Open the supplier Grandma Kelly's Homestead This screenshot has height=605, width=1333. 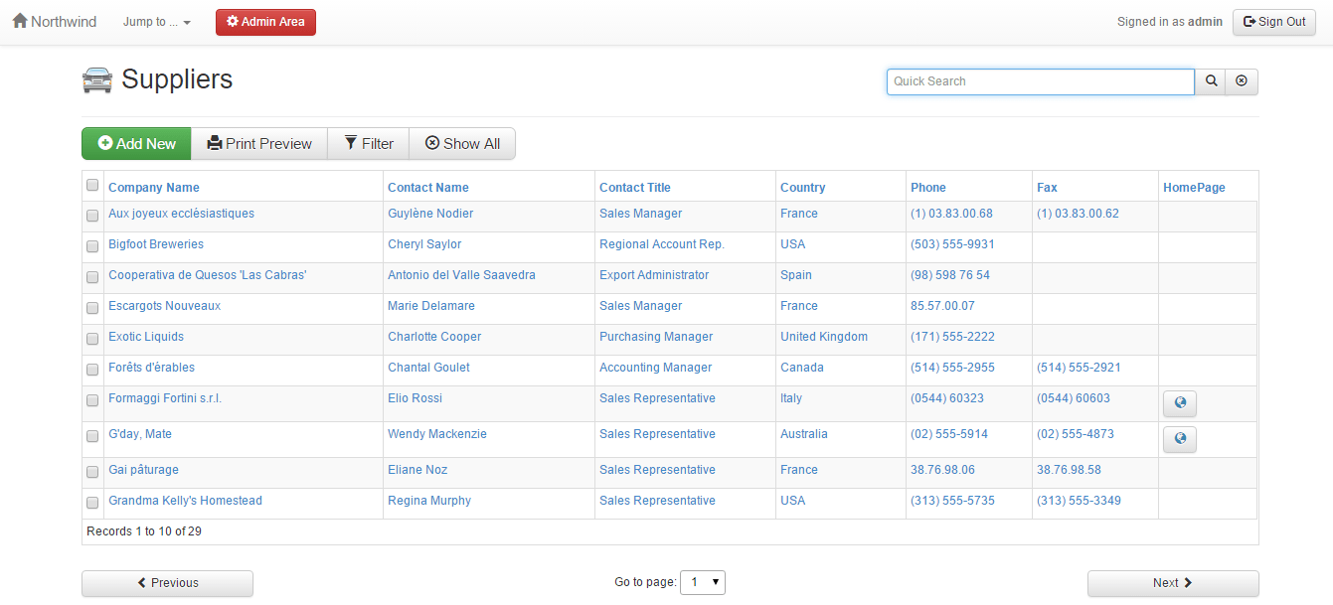pos(185,500)
